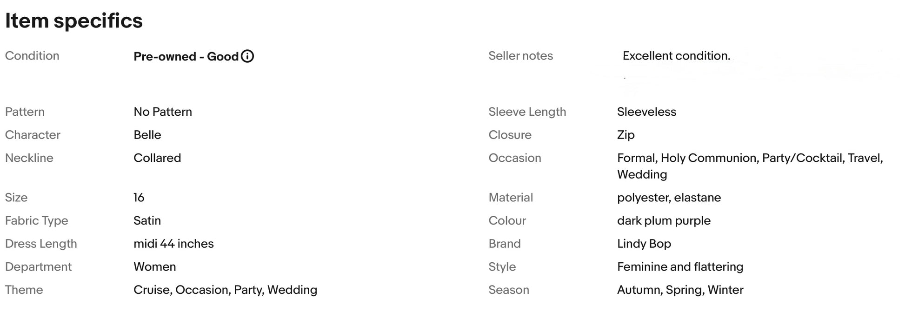905x312 pixels.
Task: Click the Feminine and flattering style text
Action: 680,267
